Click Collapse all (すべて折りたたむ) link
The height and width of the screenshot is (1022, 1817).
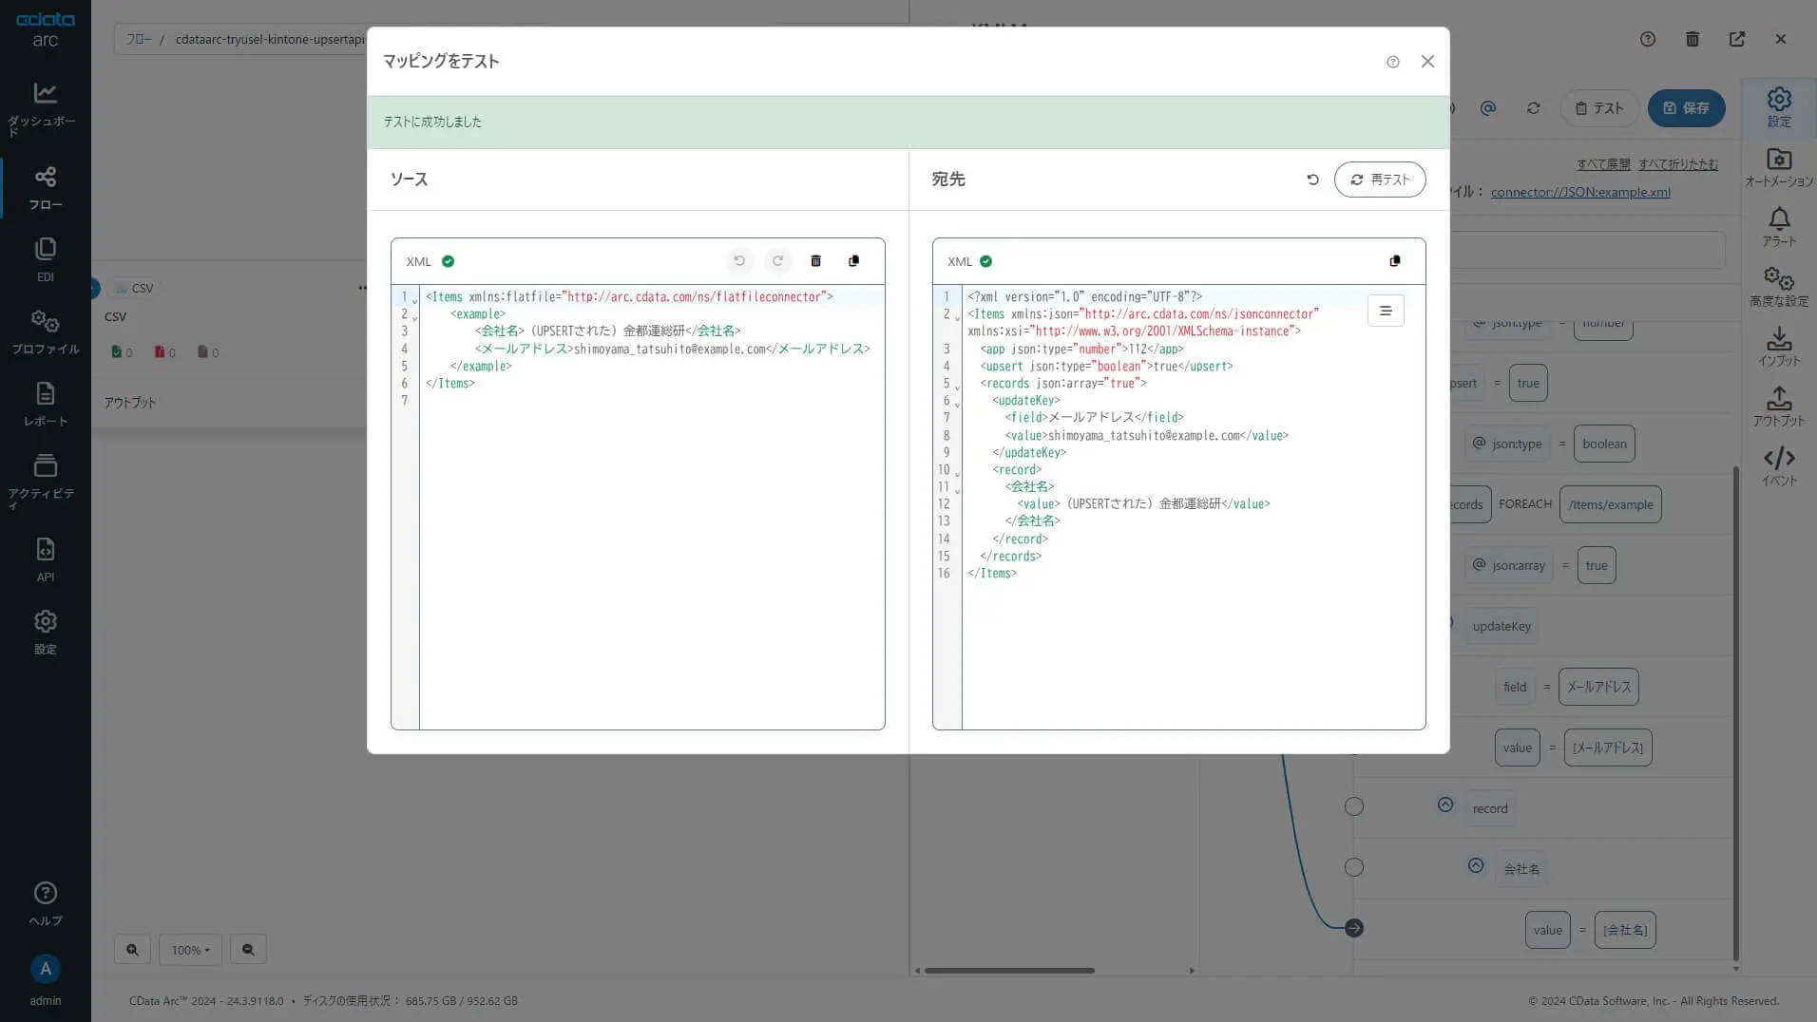(x=1678, y=164)
